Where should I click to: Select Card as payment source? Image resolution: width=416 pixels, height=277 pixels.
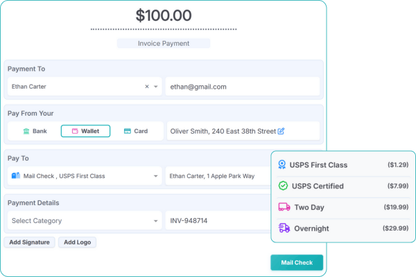[x=136, y=131]
